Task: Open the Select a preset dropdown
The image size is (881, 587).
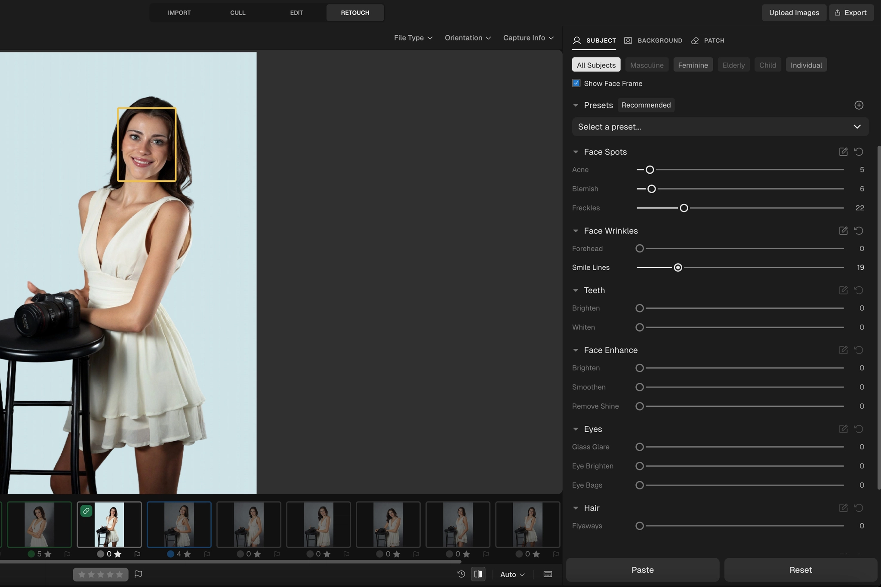Action: (720, 127)
